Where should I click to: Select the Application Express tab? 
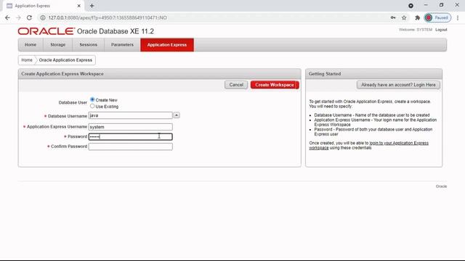(x=167, y=45)
